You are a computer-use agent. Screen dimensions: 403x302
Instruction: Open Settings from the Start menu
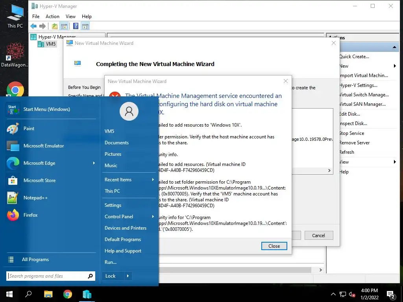point(113,205)
